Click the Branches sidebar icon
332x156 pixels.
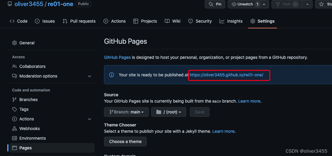[x=15, y=100]
